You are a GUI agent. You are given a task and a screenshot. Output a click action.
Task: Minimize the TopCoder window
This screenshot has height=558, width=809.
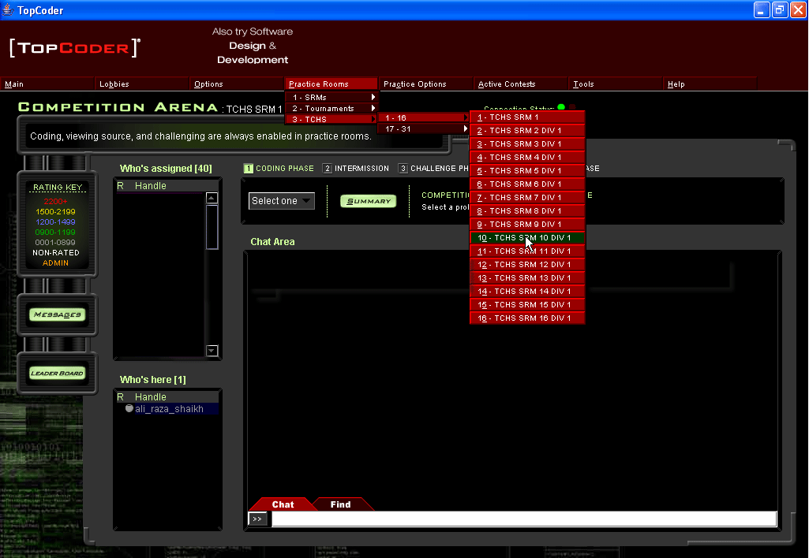pos(762,9)
